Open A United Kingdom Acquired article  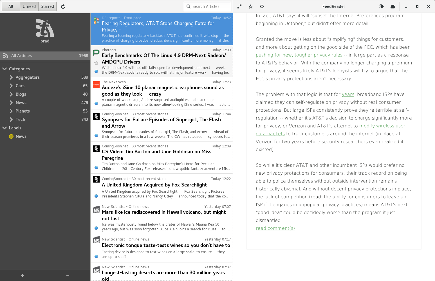click(162, 188)
